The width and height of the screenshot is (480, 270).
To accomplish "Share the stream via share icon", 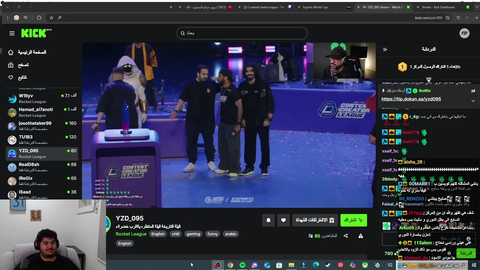I will coord(346,236).
